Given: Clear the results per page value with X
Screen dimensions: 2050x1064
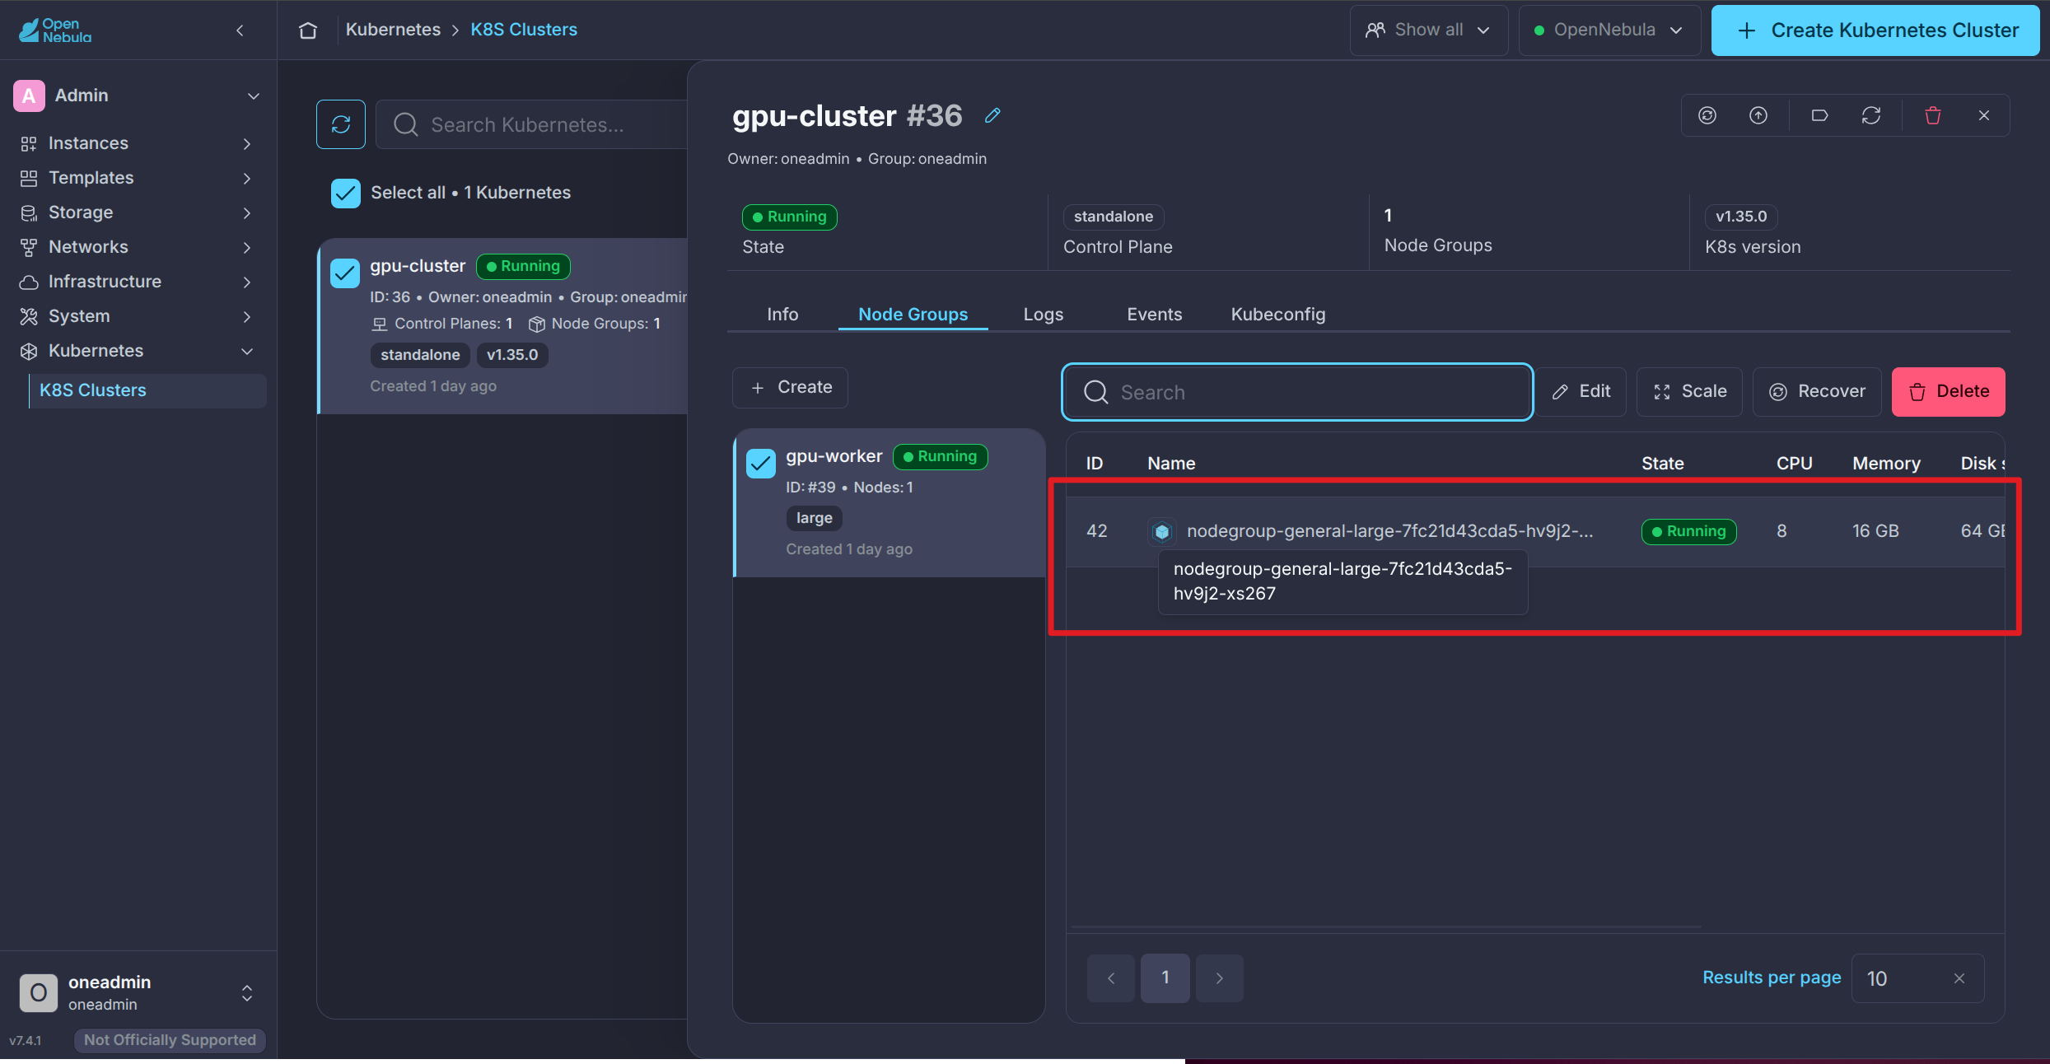Looking at the screenshot, I should 1959,978.
